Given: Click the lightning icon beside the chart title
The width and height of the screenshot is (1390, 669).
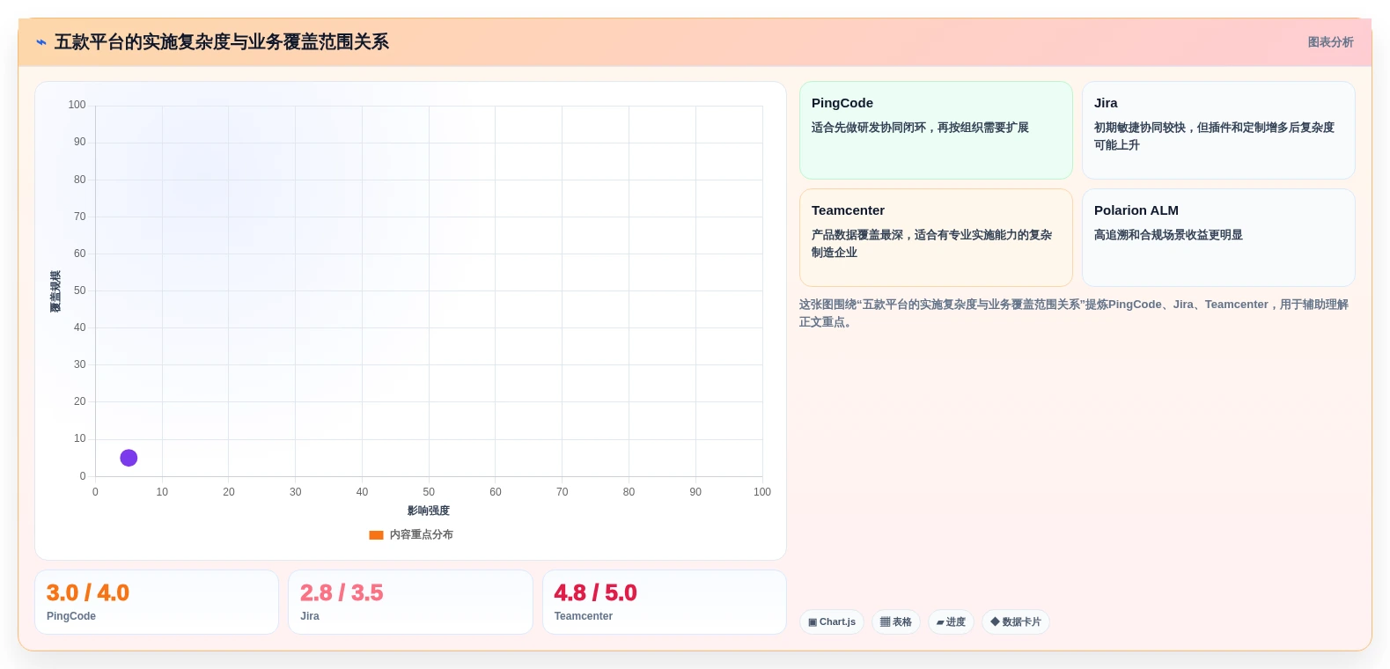Looking at the screenshot, I should [41, 42].
